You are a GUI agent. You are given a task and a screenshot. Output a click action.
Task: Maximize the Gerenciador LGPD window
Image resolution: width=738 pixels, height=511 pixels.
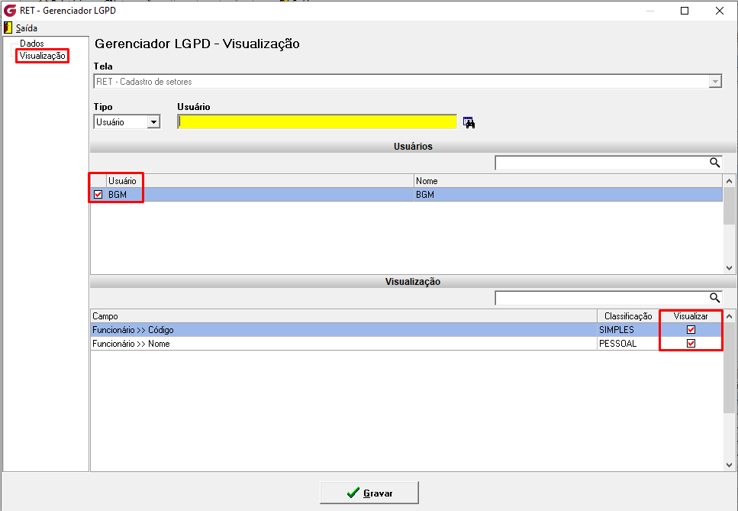click(x=685, y=11)
